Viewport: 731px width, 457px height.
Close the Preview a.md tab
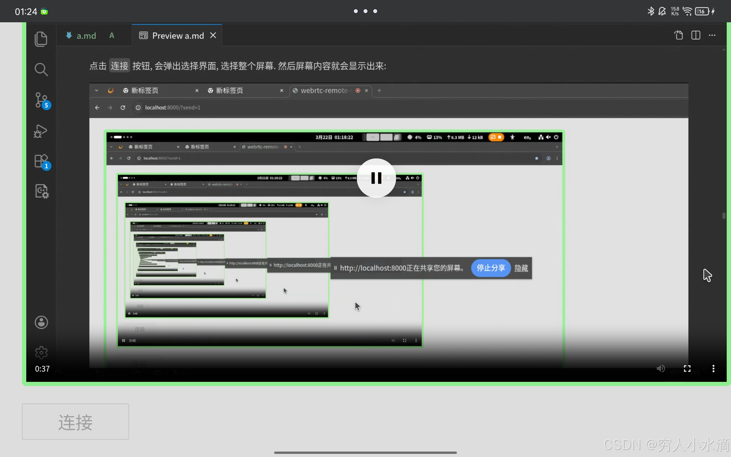[x=213, y=35]
